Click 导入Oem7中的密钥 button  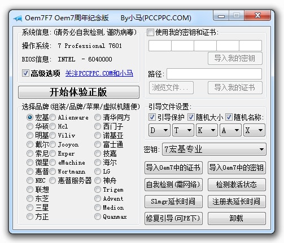[237, 167]
